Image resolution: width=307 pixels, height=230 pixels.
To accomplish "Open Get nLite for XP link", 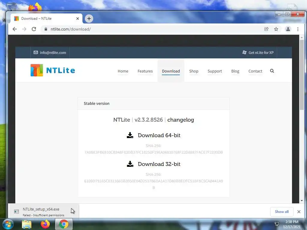I will (x=261, y=53).
